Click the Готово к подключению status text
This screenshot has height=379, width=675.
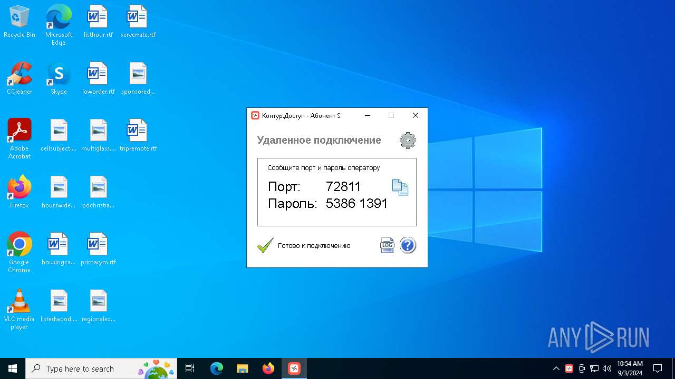click(x=314, y=246)
